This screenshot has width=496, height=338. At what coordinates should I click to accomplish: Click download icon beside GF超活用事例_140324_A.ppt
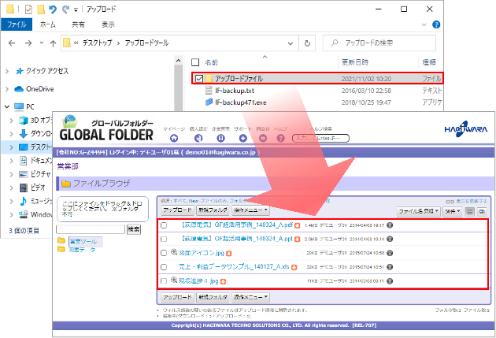pos(297,240)
